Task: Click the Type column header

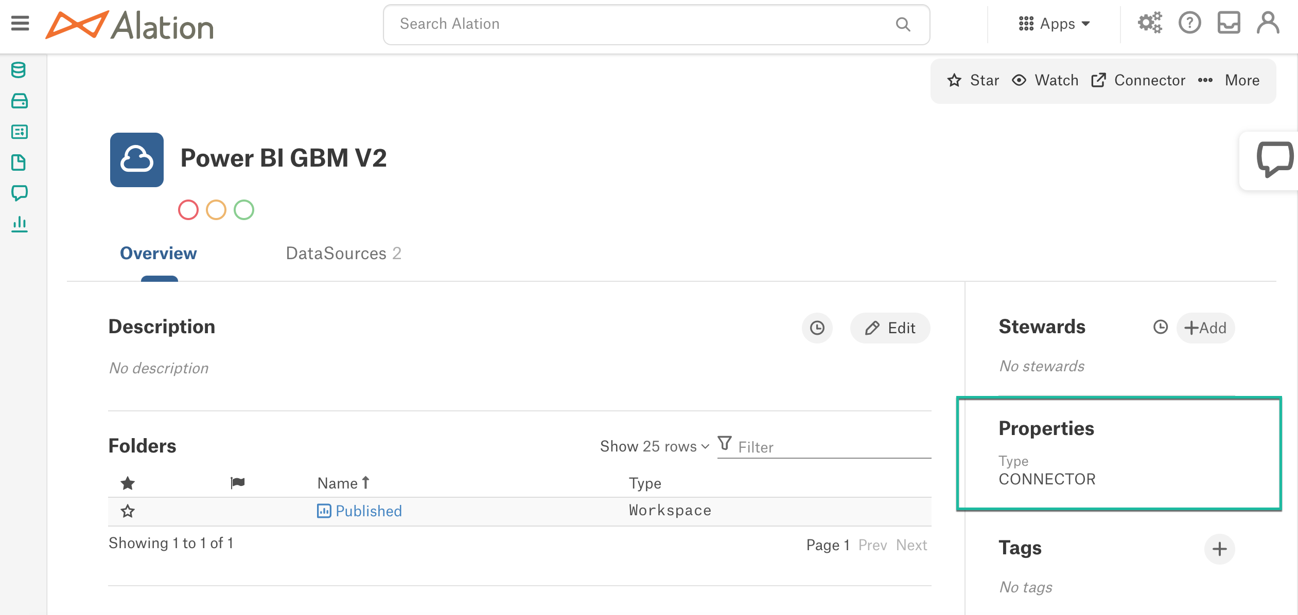Action: [644, 483]
